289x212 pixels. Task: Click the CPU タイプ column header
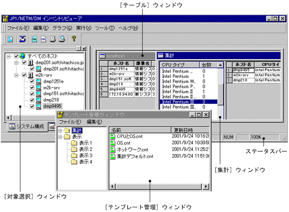[180, 65]
